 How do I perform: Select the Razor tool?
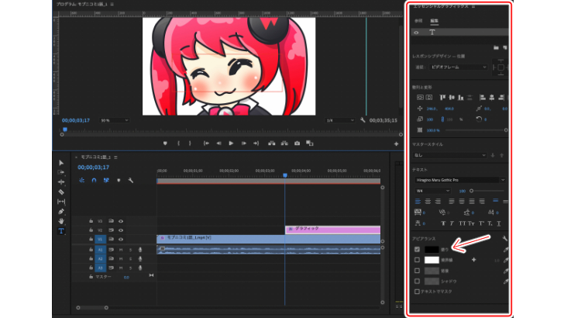[x=61, y=192]
